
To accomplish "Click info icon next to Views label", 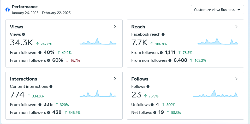I will tap(23, 34).
